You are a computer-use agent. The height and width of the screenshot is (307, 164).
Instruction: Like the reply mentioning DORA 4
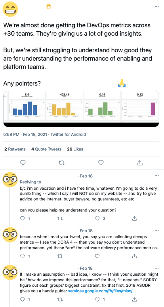(97, 256)
